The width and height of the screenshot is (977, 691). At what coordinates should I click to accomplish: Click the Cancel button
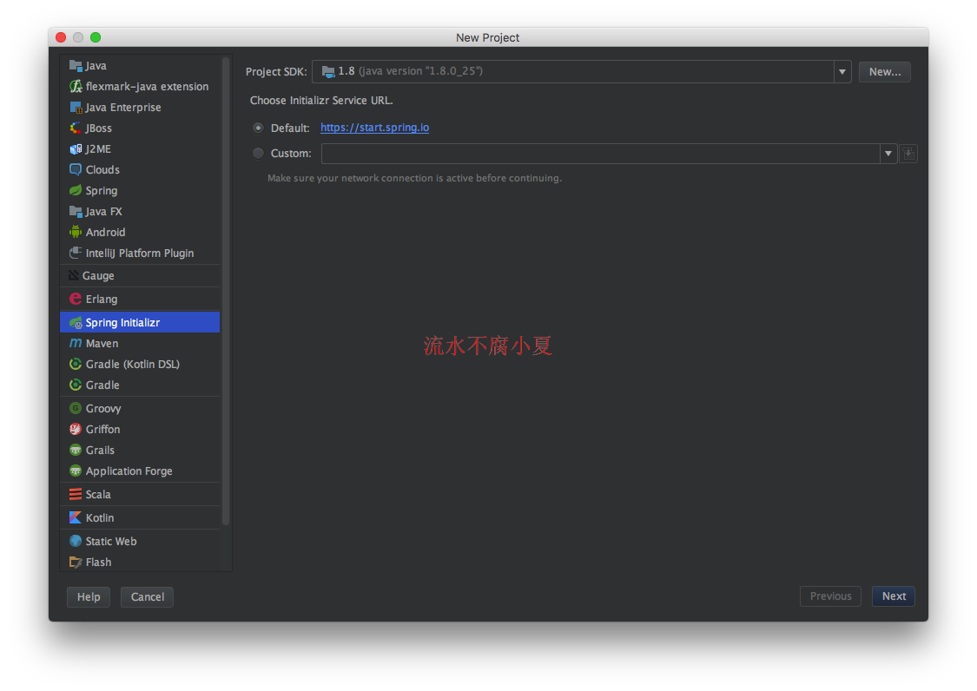pyautogui.click(x=147, y=597)
